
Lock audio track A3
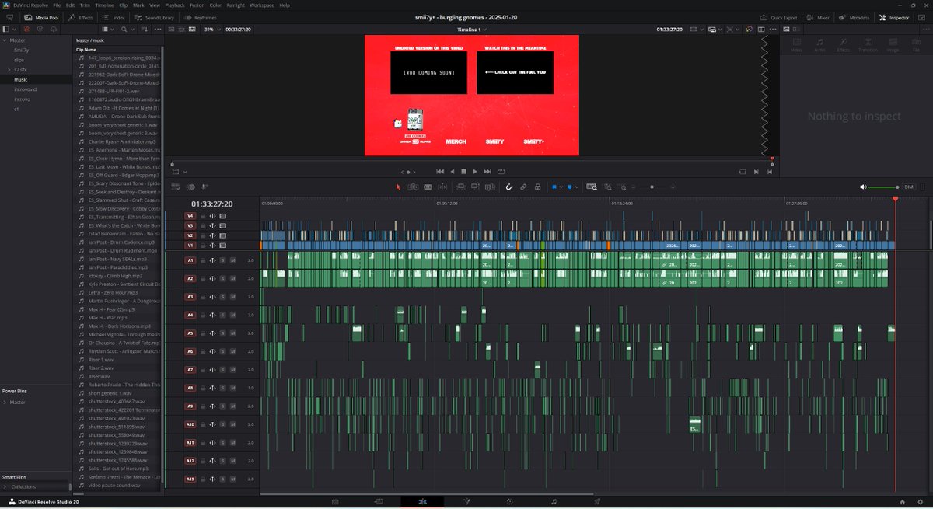click(203, 297)
